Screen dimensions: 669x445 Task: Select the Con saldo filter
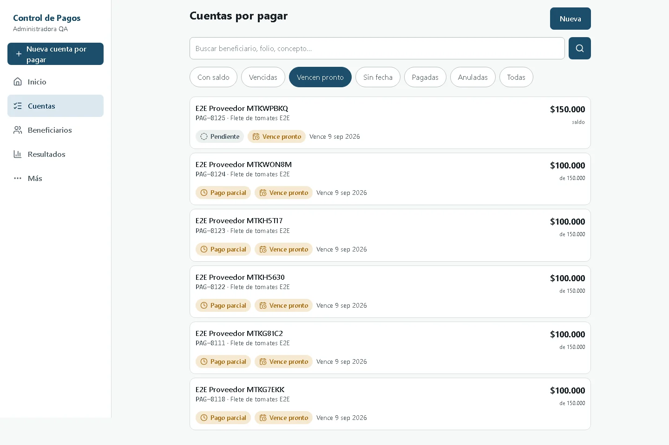(213, 77)
